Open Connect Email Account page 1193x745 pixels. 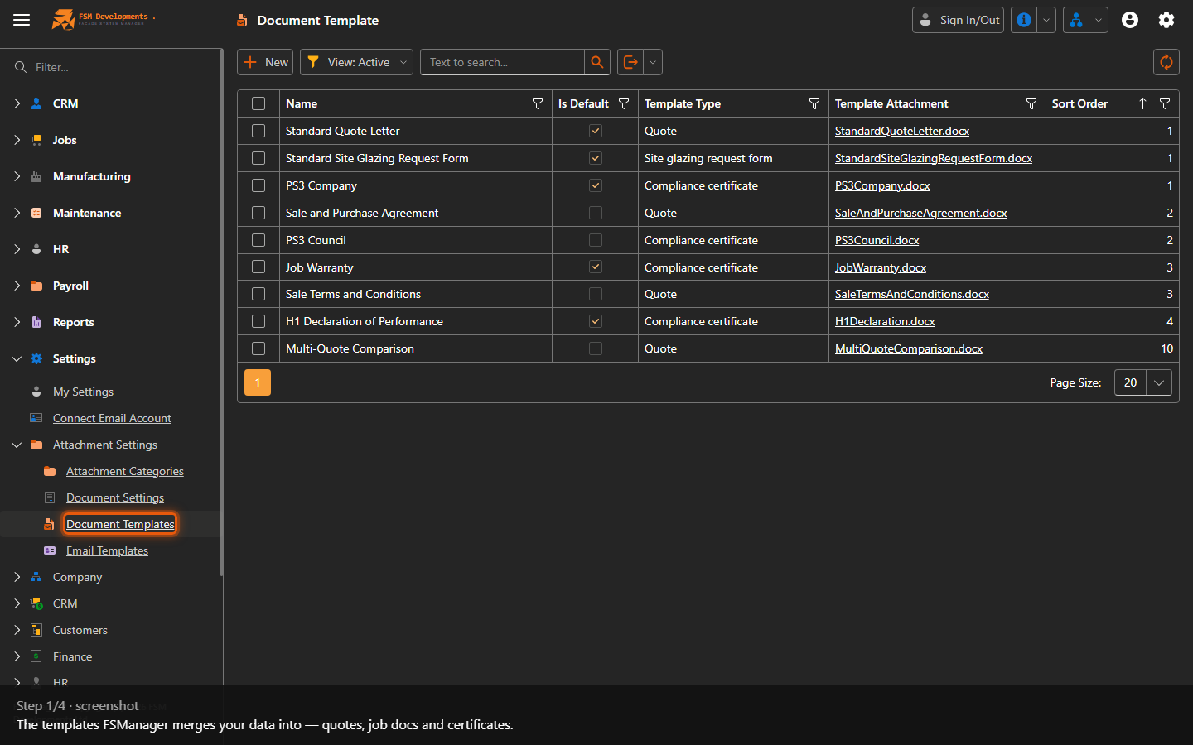pyautogui.click(x=112, y=418)
